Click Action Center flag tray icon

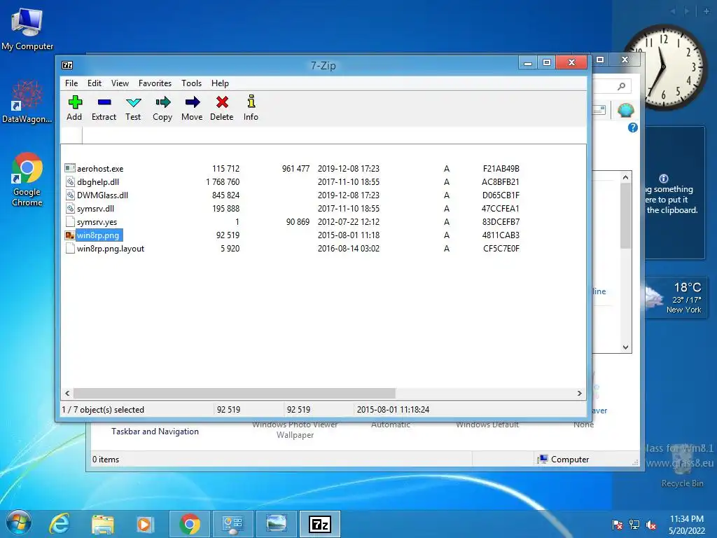[618, 525]
